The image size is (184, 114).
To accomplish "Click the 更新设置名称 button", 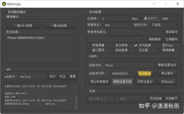I will tap(167, 65).
